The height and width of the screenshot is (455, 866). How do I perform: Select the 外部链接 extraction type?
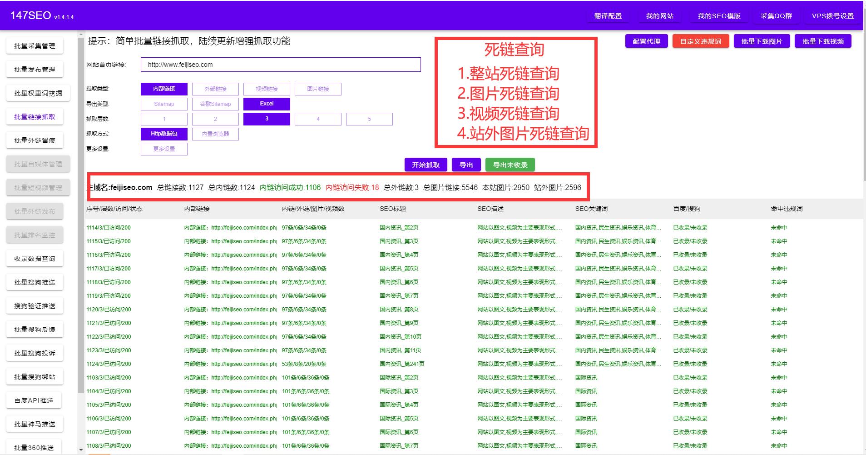click(216, 89)
